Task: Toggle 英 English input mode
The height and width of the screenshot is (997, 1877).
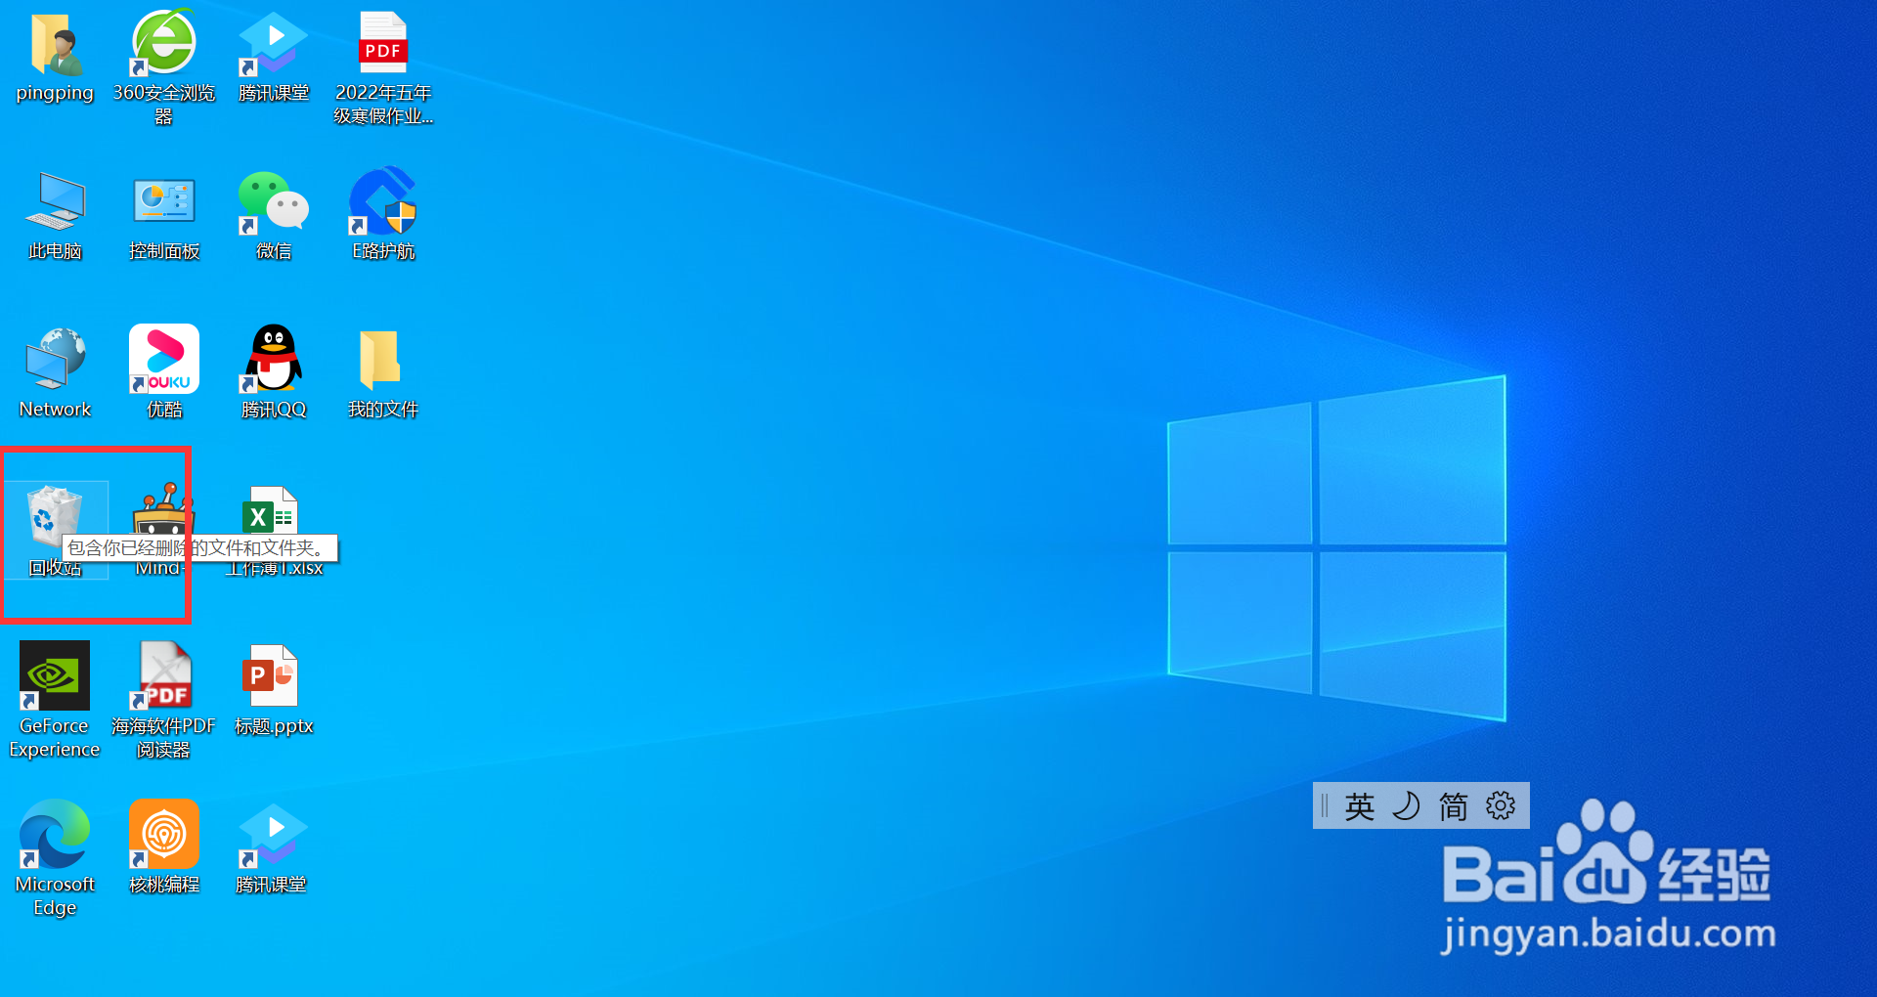Action: [1359, 806]
